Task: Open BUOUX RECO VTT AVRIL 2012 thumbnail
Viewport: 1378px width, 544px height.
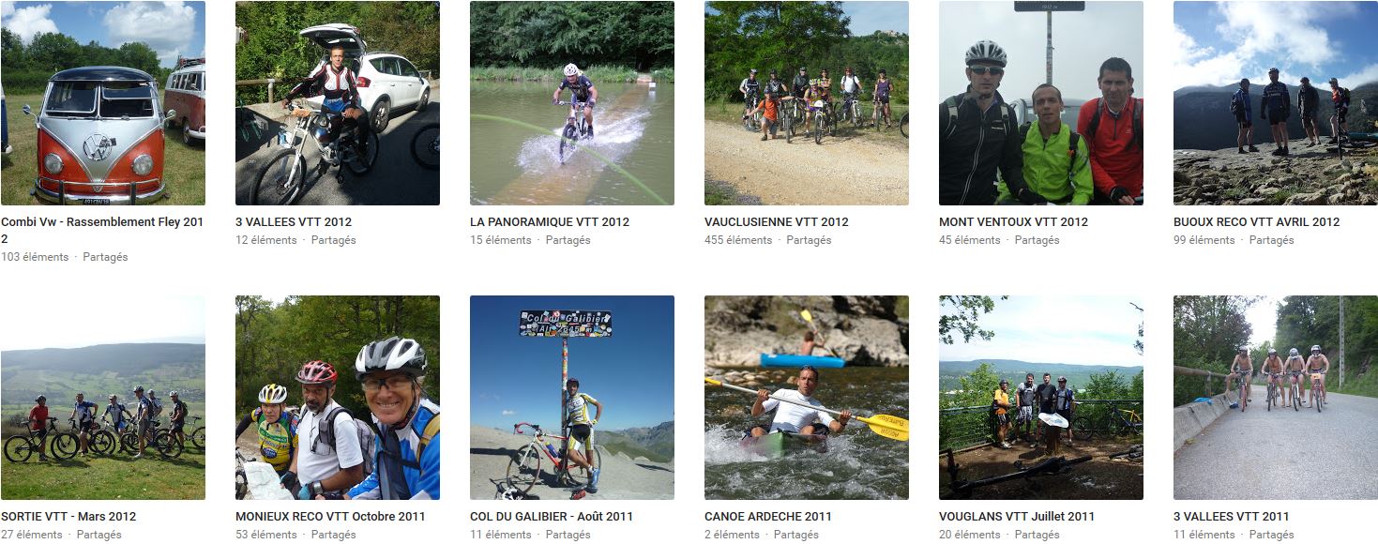Action: point(1276,103)
